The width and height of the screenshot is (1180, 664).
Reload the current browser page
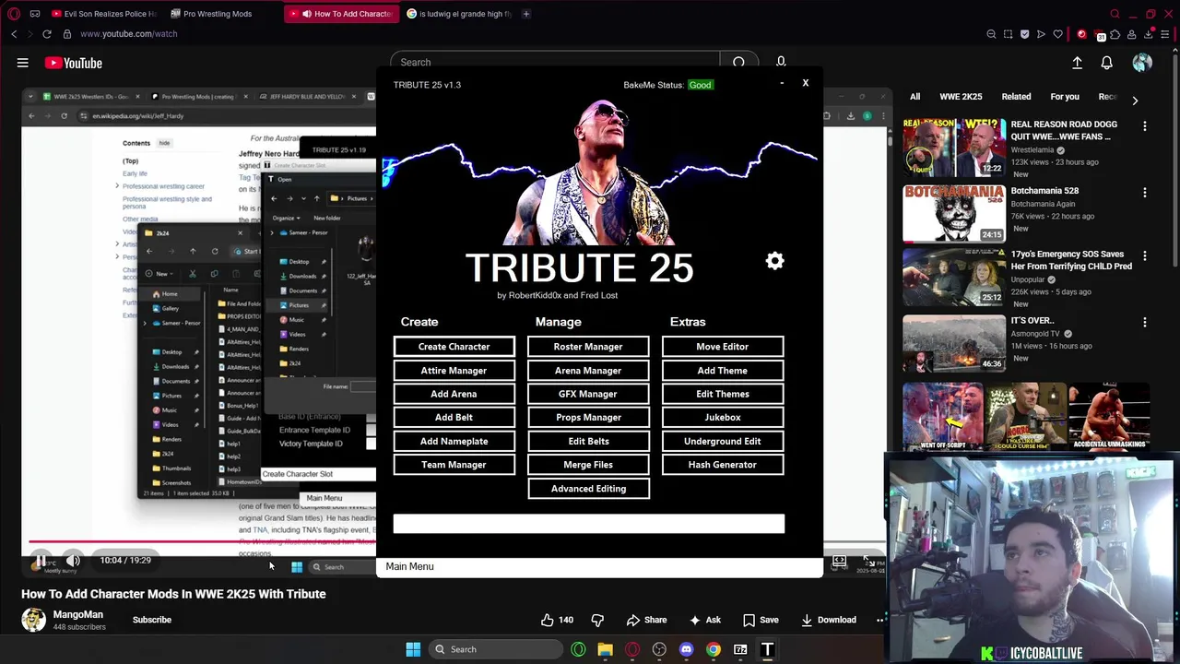point(46,34)
